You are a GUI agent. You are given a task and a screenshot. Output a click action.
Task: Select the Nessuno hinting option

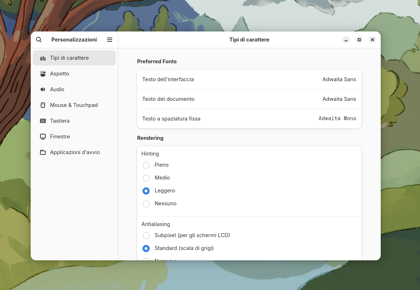(x=146, y=203)
